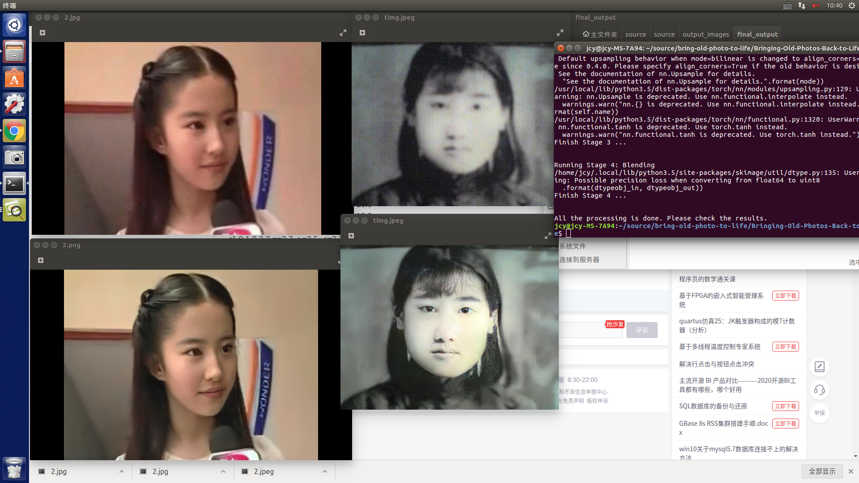This screenshot has height=483, width=859.
Task: Expand the 2.jpeg download item menu
Action: 325,471
